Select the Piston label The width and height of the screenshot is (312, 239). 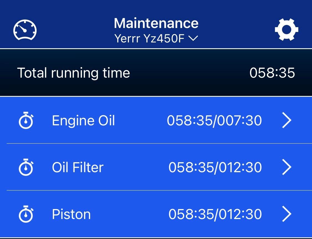click(71, 214)
